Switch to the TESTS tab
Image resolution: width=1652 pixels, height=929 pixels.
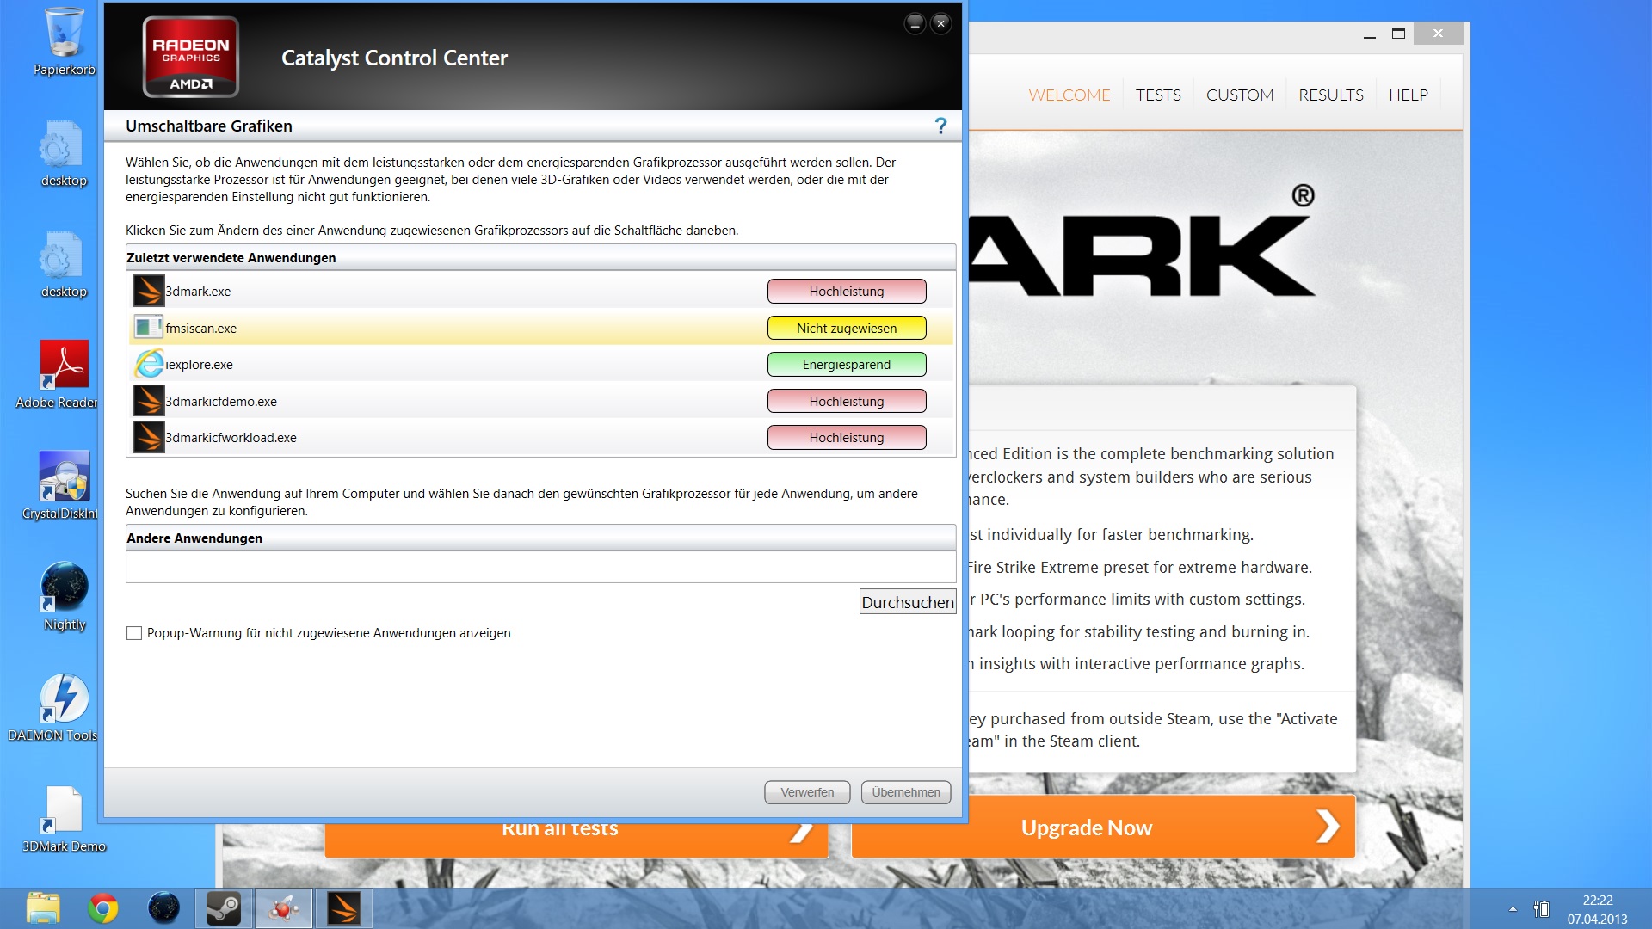1157,95
